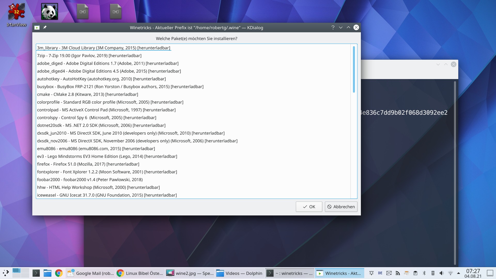Launch IrfanView from the desktop
496x279 pixels.
[x=16, y=12]
